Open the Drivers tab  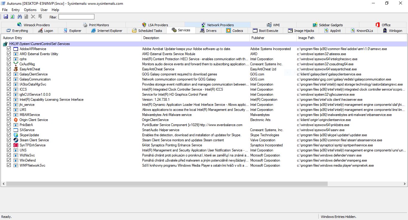(208, 30)
